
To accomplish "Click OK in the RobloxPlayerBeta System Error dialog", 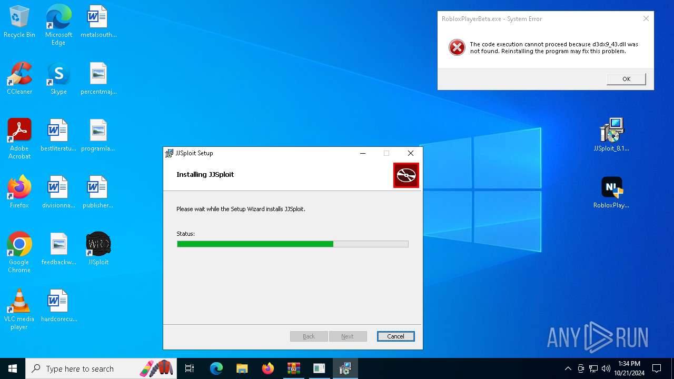I will click(x=626, y=79).
